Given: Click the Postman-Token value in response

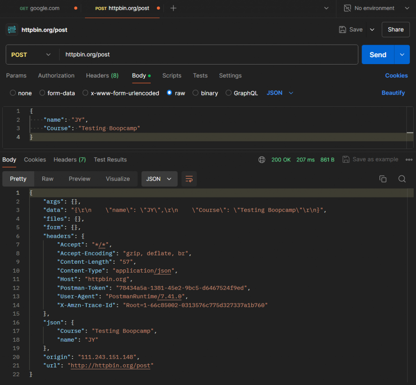Looking at the screenshot, I should pyautogui.click(x=182, y=288).
